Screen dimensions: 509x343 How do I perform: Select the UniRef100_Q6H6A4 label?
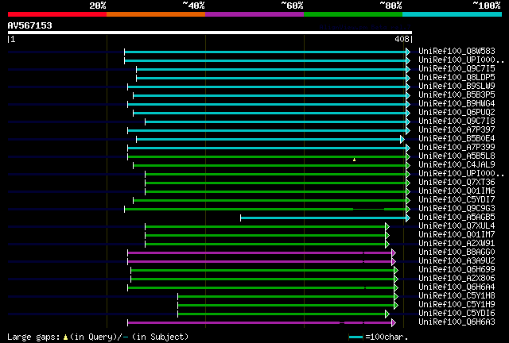pos(457,287)
